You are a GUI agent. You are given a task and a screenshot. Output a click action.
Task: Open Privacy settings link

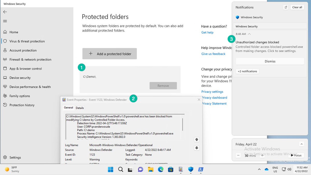(x=212, y=92)
